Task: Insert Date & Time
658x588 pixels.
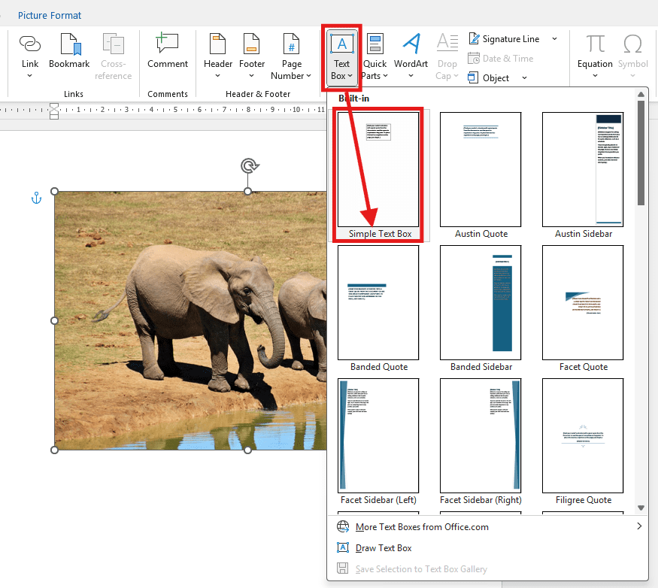Action: click(x=500, y=58)
